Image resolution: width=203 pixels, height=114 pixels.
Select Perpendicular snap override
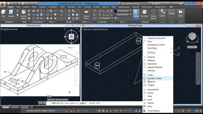pos(158,89)
